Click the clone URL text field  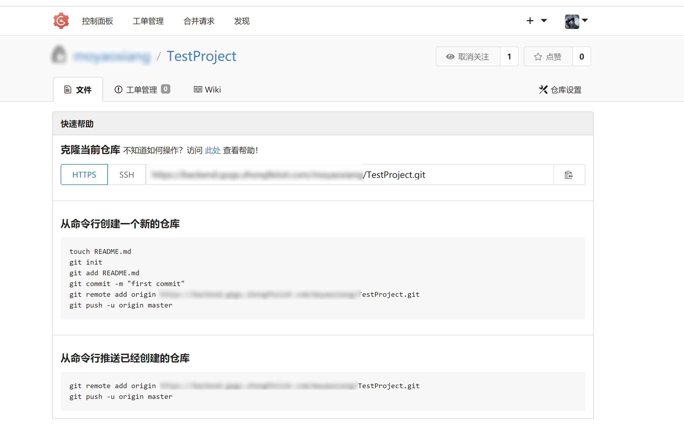tap(349, 175)
